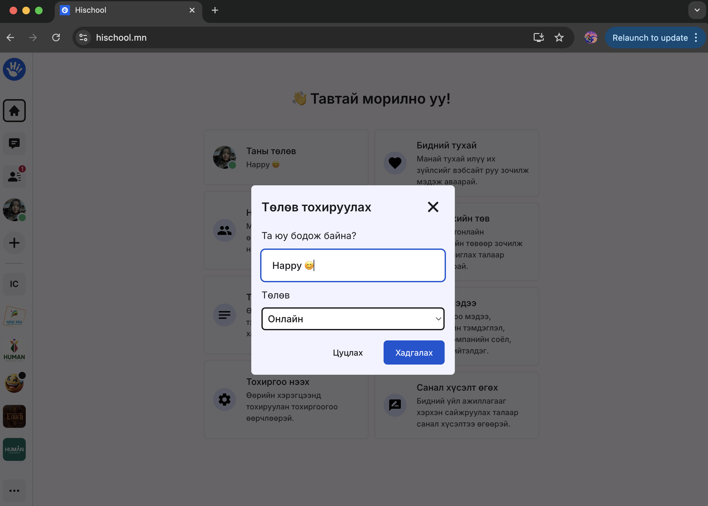708x506 pixels.
Task: Click the plus icon to add workspace
Action: pos(14,243)
